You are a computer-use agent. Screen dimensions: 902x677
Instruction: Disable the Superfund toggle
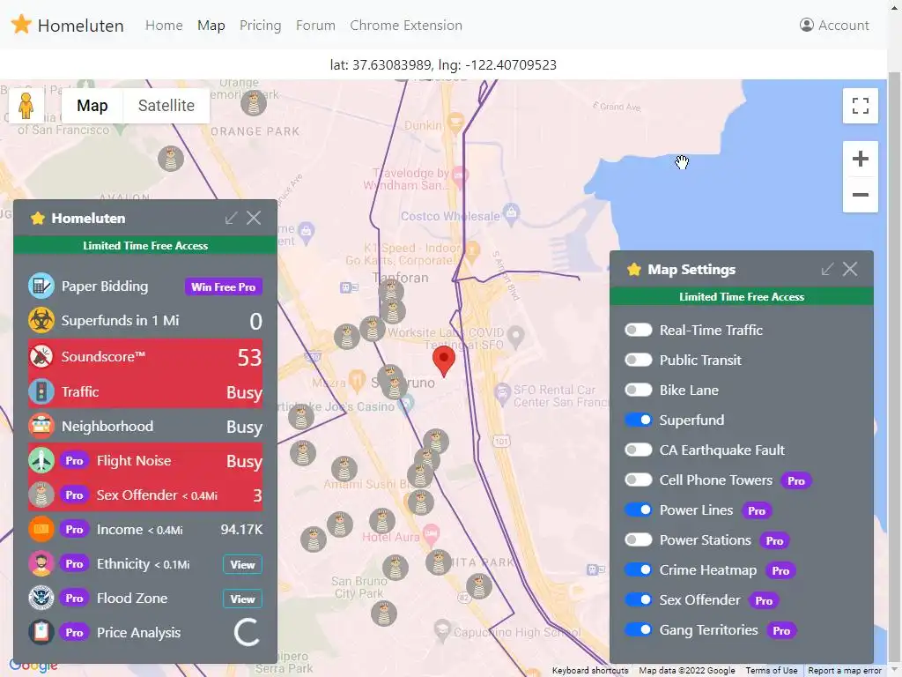(638, 420)
